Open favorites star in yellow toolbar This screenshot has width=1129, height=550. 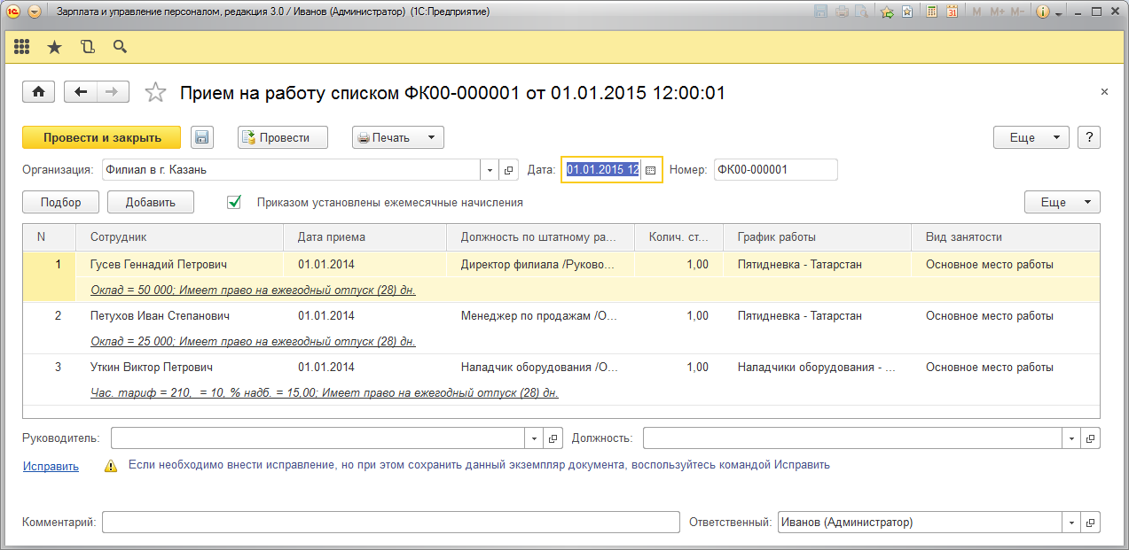click(x=55, y=47)
